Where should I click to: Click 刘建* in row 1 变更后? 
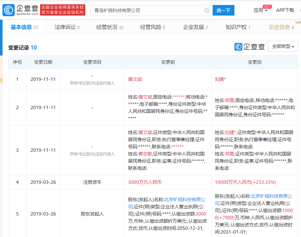tap(220, 79)
